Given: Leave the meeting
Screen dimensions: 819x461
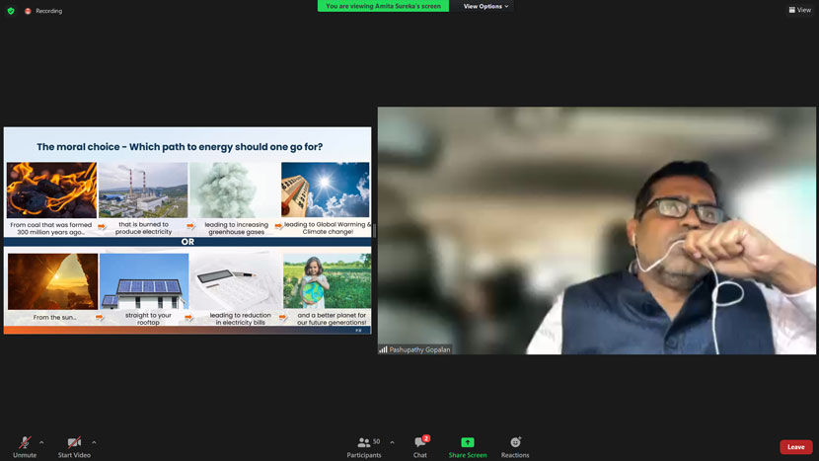Looking at the screenshot, I should pyautogui.click(x=795, y=447).
